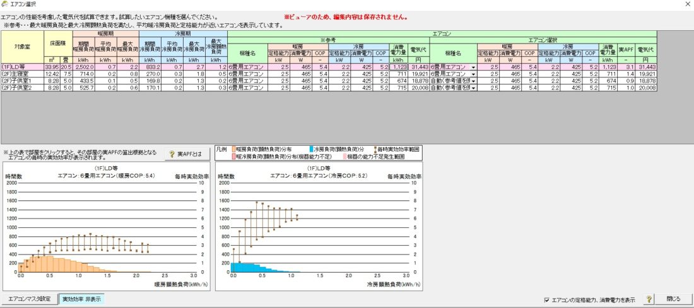Click the 714.0 heating load cell
694x308 pixels.
coord(84,74)
